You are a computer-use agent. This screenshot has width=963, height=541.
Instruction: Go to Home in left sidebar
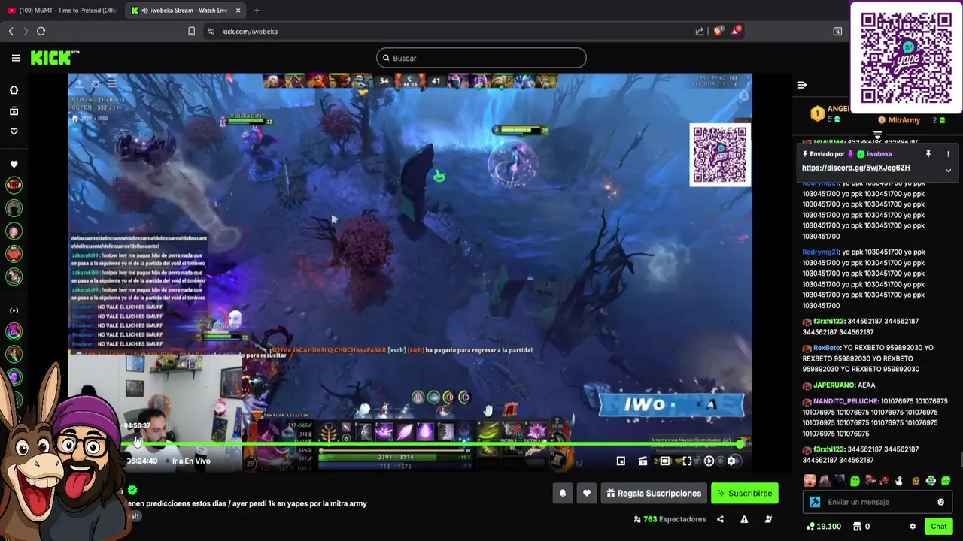click(14, 90)
